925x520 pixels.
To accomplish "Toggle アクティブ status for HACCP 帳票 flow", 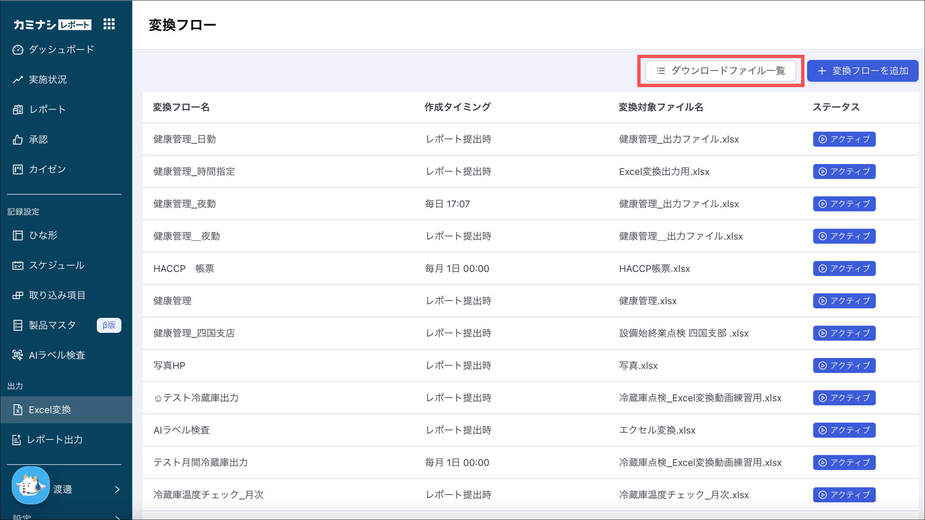I will click(844, 269).
